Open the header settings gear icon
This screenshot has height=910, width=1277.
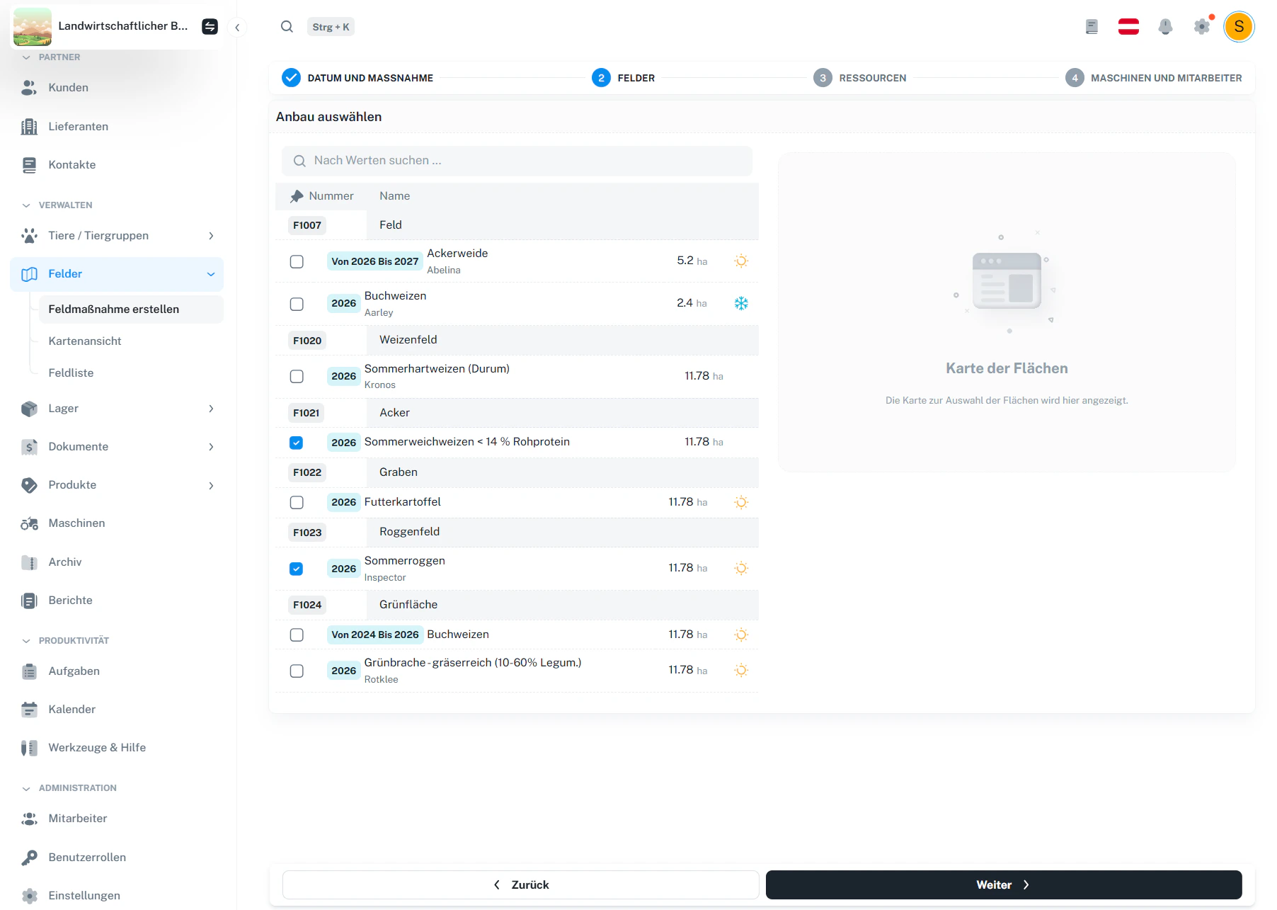click(1201, 27)
